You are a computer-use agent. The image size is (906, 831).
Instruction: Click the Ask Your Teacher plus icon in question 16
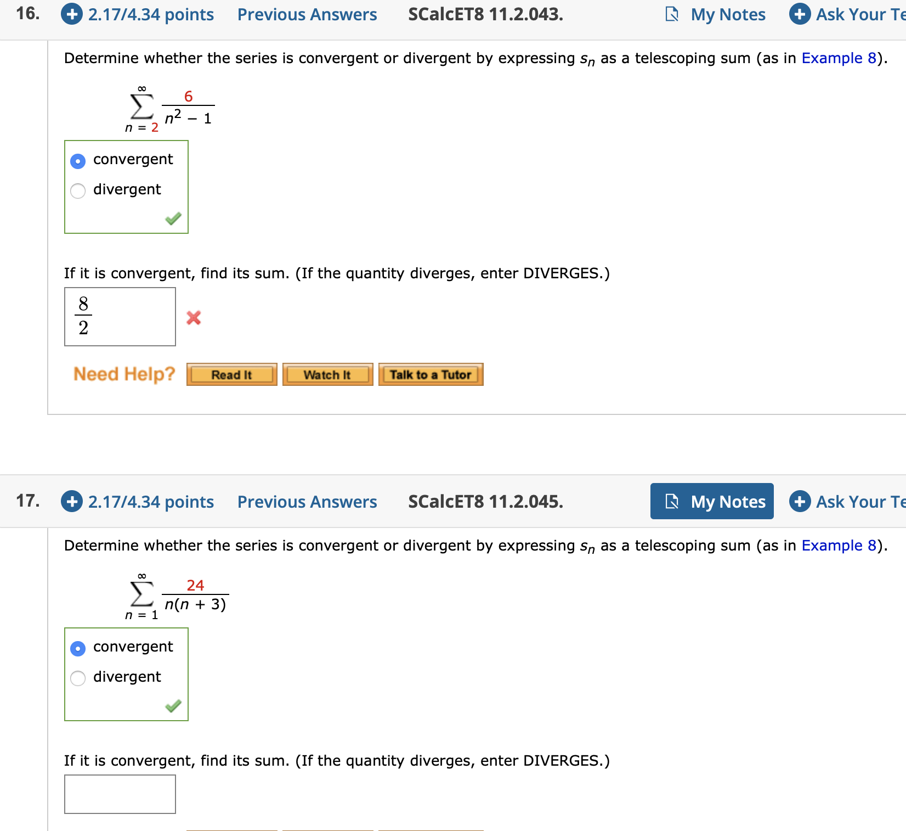800,14
